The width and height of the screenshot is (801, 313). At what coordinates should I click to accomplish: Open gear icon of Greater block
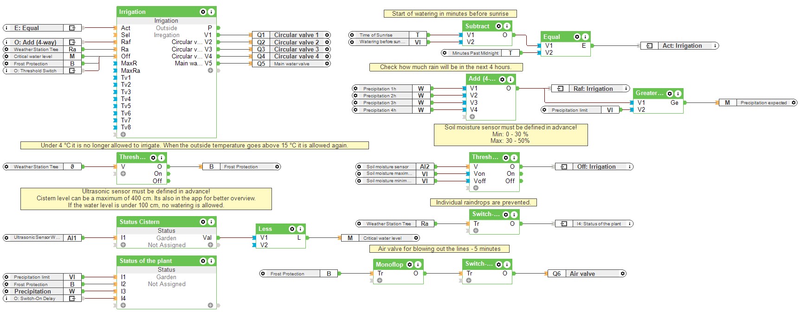point(670,93)
